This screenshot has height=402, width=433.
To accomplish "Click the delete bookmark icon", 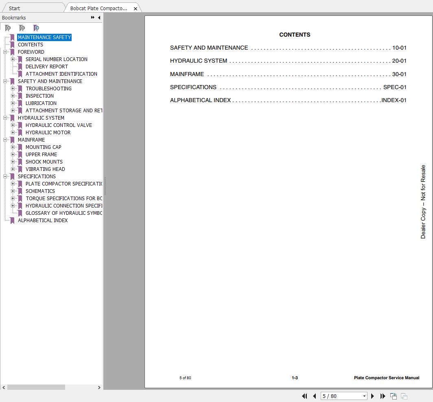I will click(x=8, y=28).
